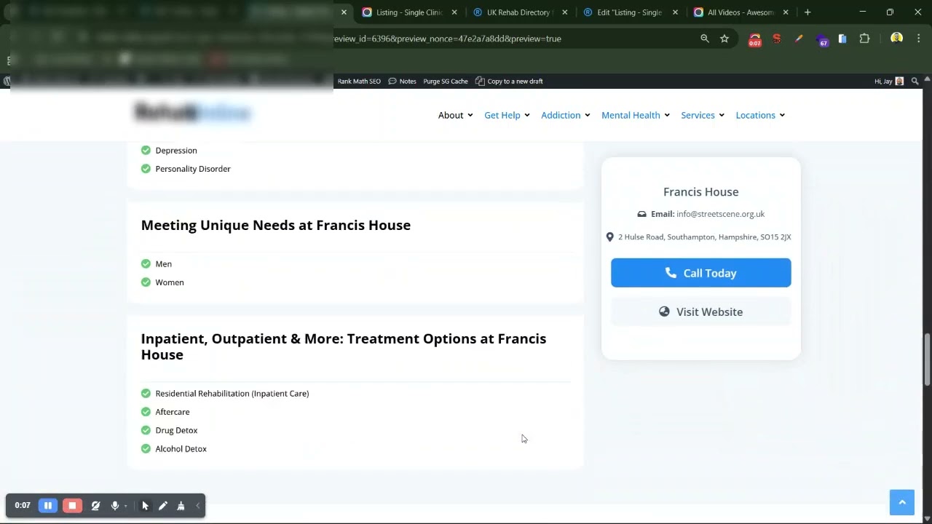Click the green check next to Aftercare

[146, 412]
